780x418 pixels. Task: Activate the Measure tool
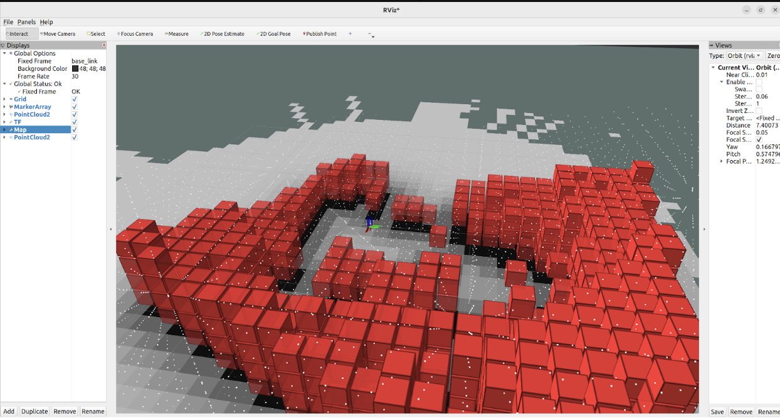coord(177,34)
